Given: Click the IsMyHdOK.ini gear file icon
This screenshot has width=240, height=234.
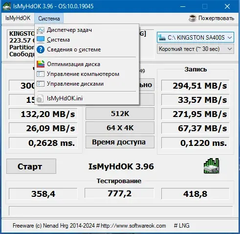Looking at the screenshot, I should pos(40,98).
